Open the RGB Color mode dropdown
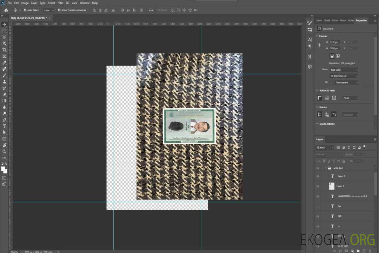379x253 pixels. (x=344, y=70)
